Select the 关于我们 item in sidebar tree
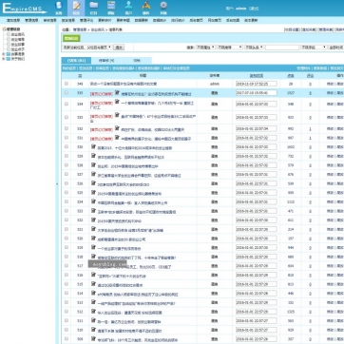 coord(18,59)
